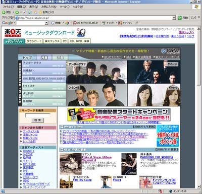This screenshot has height=194, width=202.
Task: Click the Madonna album cover thumbnail
Action: 71,164
